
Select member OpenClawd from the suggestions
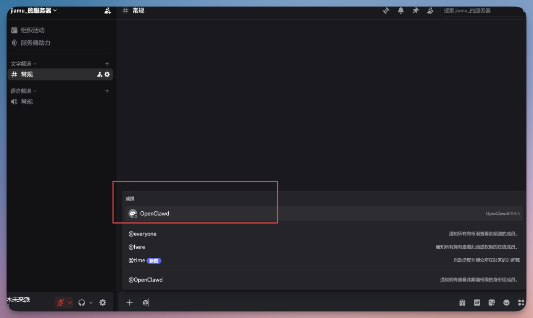coord(154,214)
